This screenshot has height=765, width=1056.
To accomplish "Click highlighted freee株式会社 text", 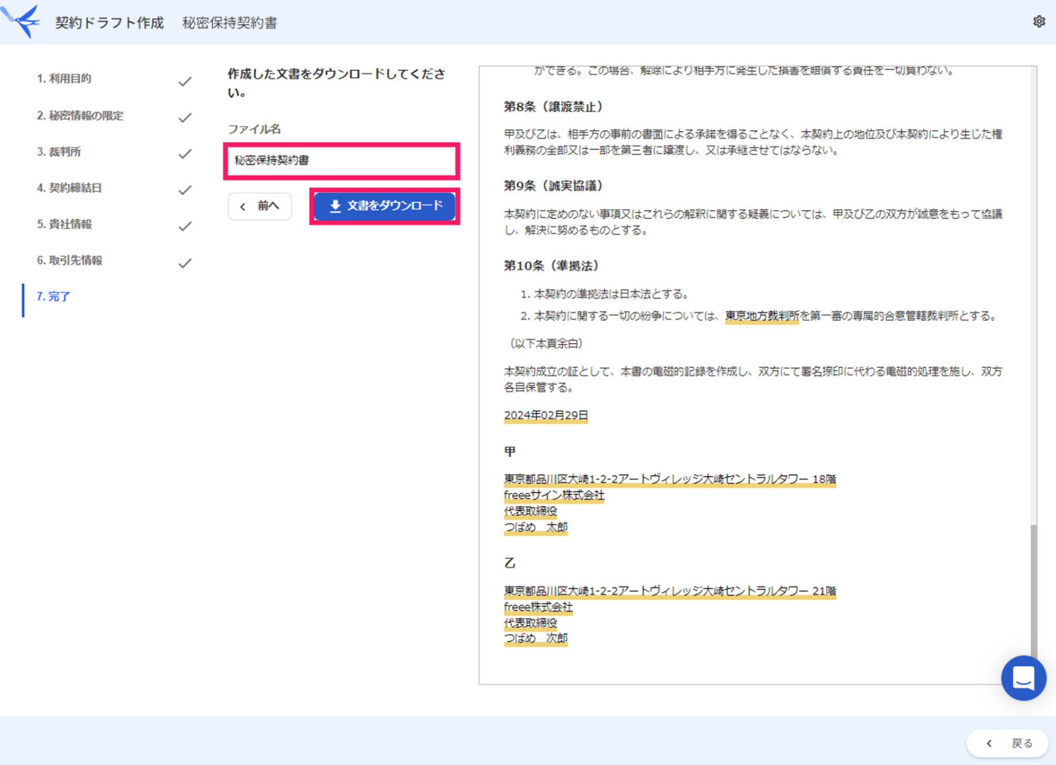I will click(x=538, y=607).
